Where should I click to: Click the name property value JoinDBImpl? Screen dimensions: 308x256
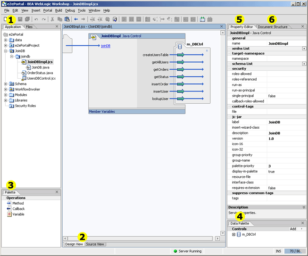coord(278,43)
